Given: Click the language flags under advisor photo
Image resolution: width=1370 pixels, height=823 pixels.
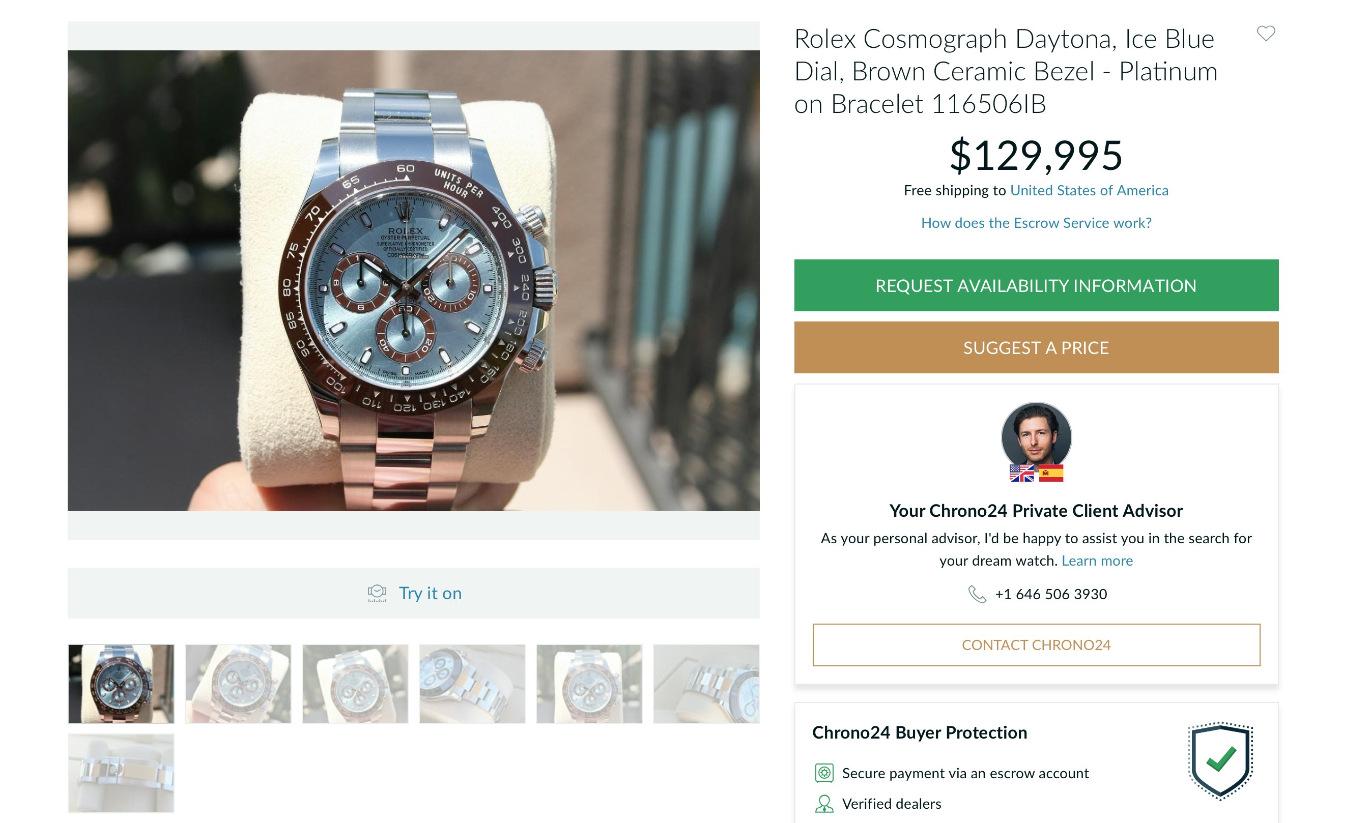Looking at the screenshot, I should tap(1036, 473).
